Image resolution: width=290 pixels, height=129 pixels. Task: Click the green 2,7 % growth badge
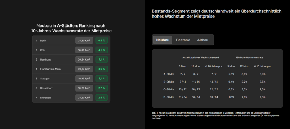point(101,88)
